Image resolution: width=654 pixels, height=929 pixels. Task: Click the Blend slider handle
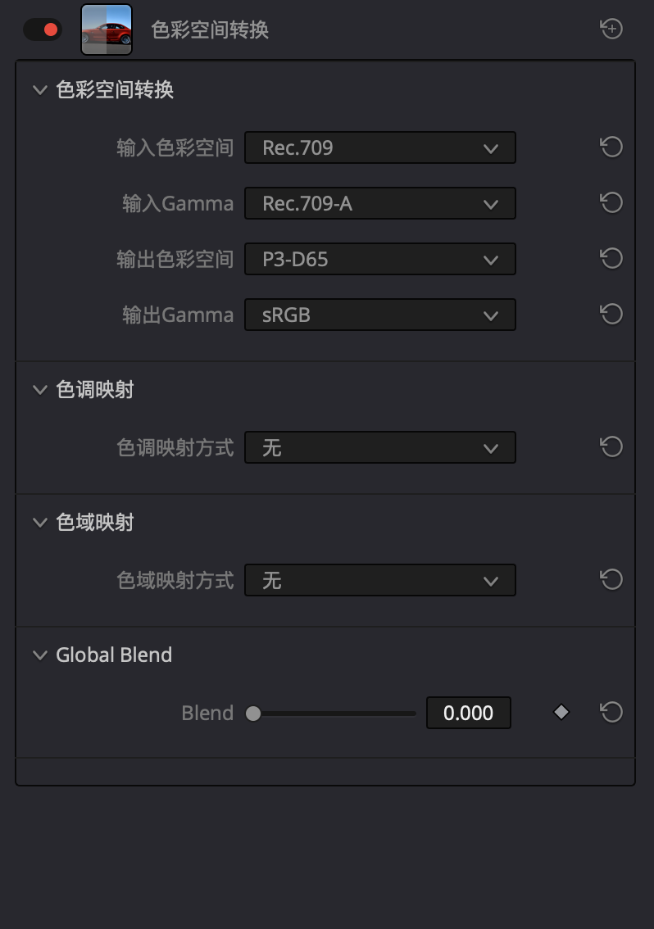pyautogui.click(x=253, y=714)
